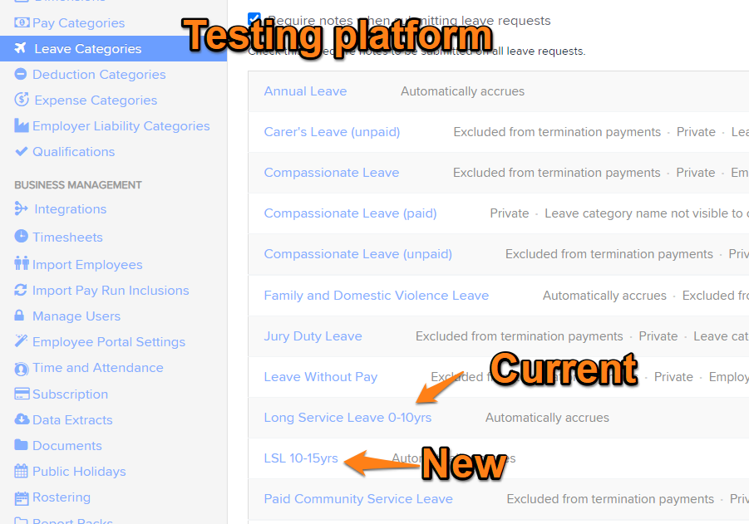Click the refresh icon for Import Pay Run Inclusions
The image size is (749, 524).
tap(21, 290)
